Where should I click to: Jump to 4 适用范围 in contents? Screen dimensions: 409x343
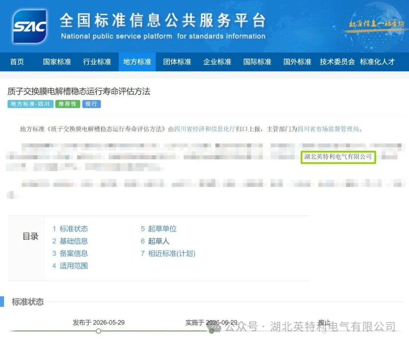70,266
